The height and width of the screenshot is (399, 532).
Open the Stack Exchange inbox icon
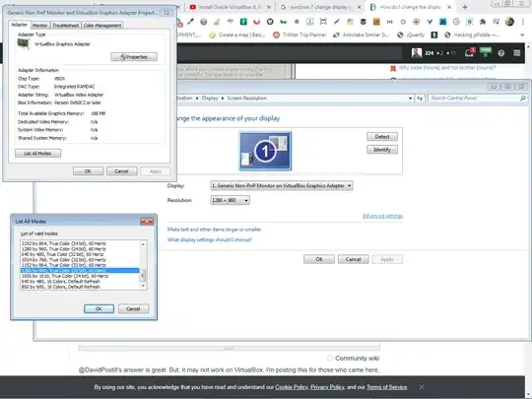pyautogui.click(x=470, y=52)
